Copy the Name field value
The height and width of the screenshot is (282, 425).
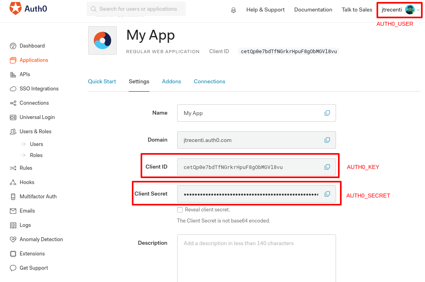pyautogui.click(x=327, y=113)
